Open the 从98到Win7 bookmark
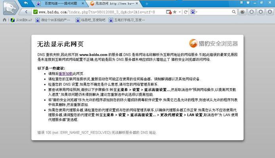 click(21, 20)
